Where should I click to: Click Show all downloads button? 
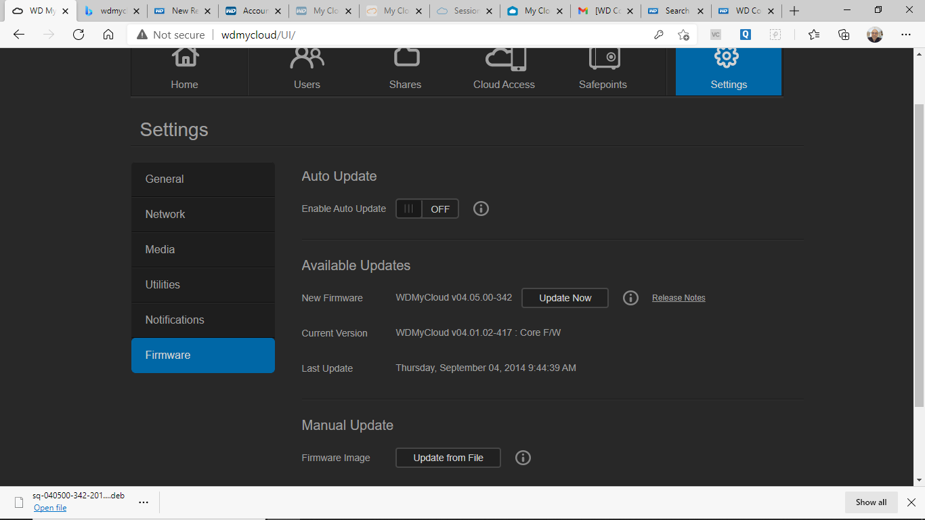871,502
